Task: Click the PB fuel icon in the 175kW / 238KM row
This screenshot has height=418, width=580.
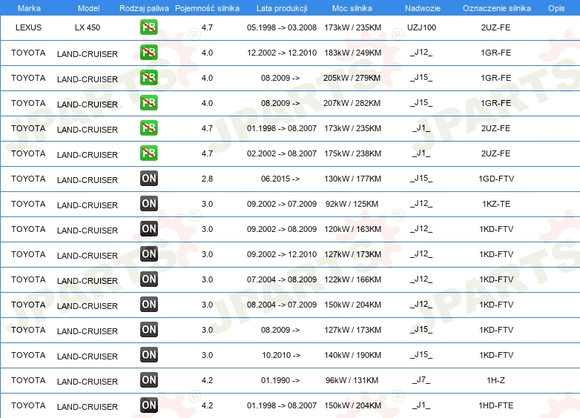Action: [148, 153]
